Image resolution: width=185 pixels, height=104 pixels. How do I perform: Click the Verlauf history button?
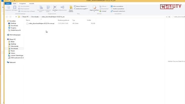(x=103, y=11)
